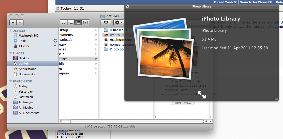
Task: Click the Finder horizontal scrollbar
Action: (137, 121)
